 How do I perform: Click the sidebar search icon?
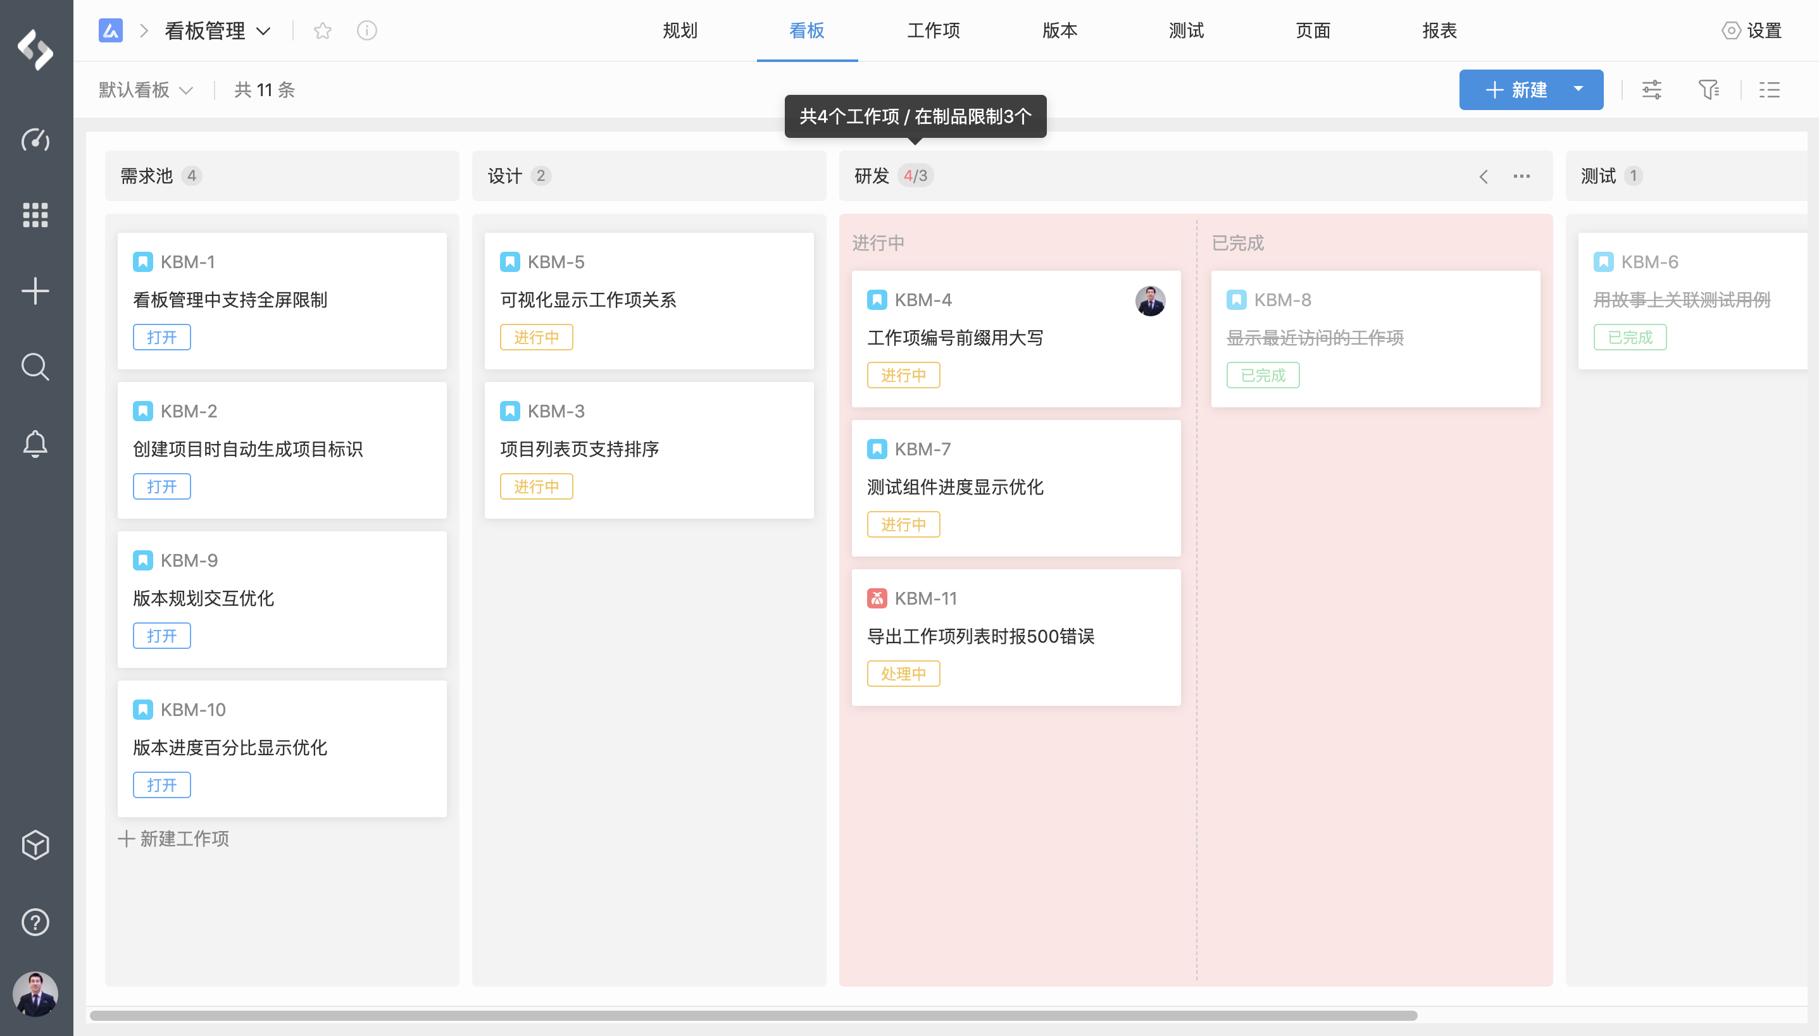tap(35, 367)
